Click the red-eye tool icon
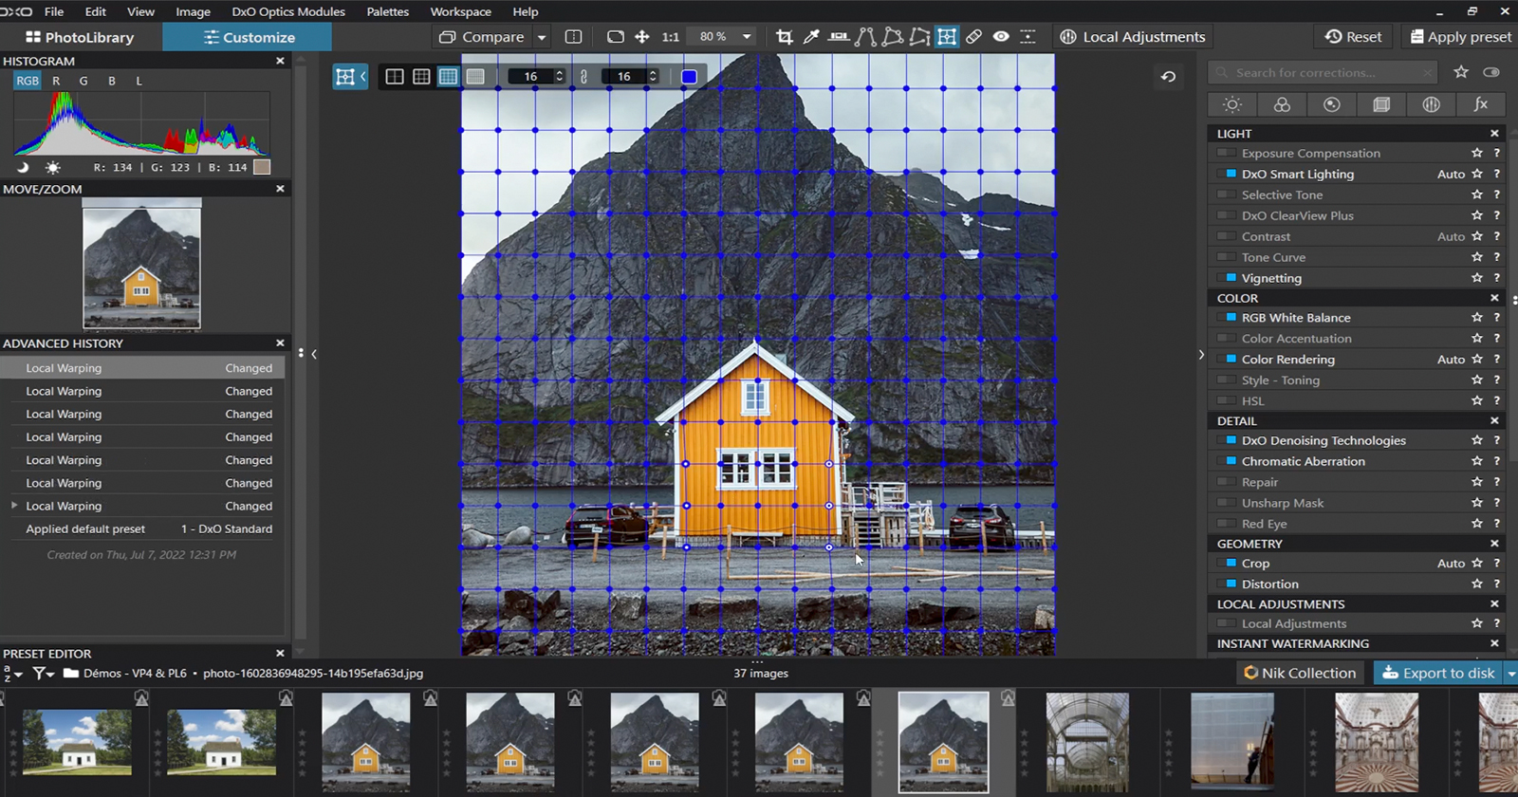 point(1001,37)
